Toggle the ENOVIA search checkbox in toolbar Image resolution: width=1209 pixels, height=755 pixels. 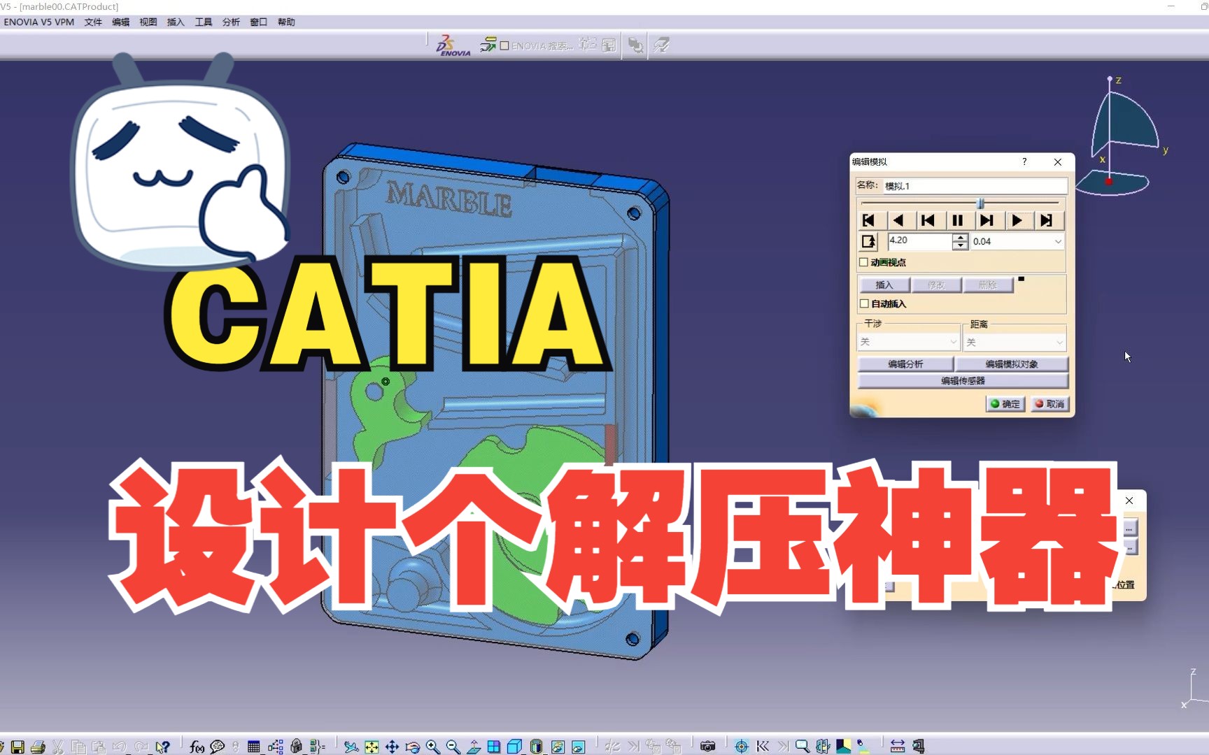pos(504,46)
